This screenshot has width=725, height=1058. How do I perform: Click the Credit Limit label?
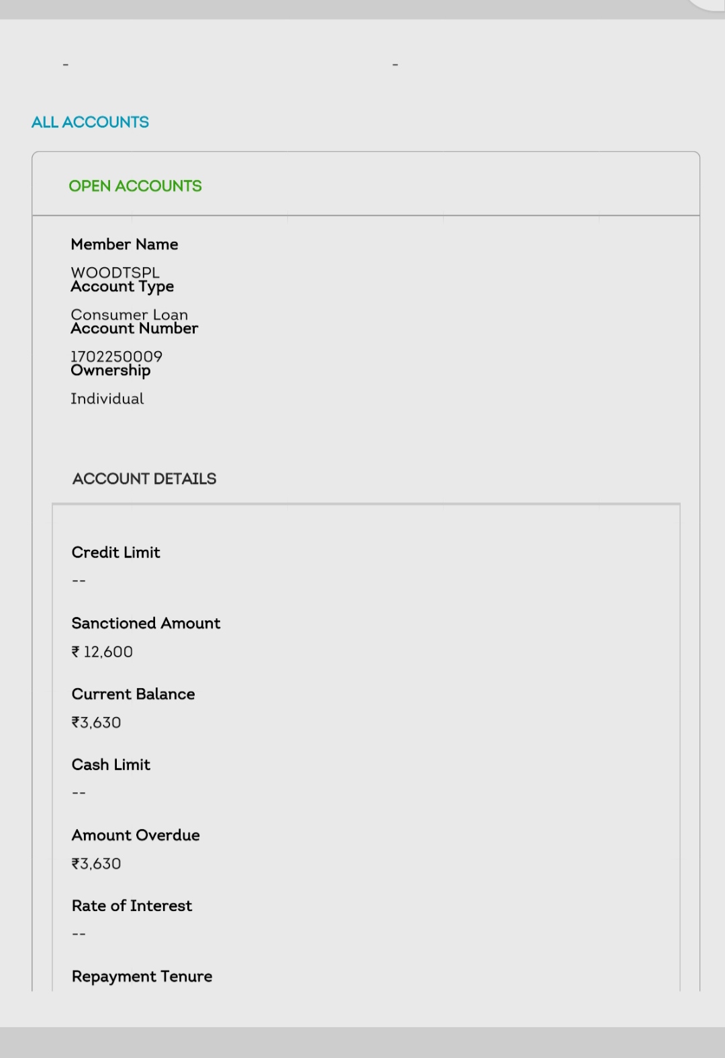pos(115,552)
